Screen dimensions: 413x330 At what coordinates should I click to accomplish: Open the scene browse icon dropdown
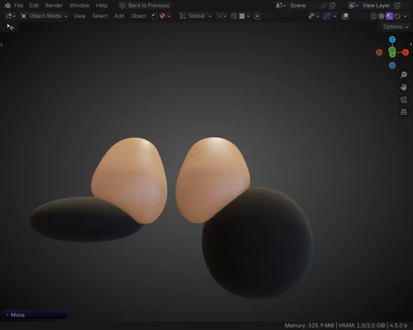pyautogui.click(x=281, y=5)
